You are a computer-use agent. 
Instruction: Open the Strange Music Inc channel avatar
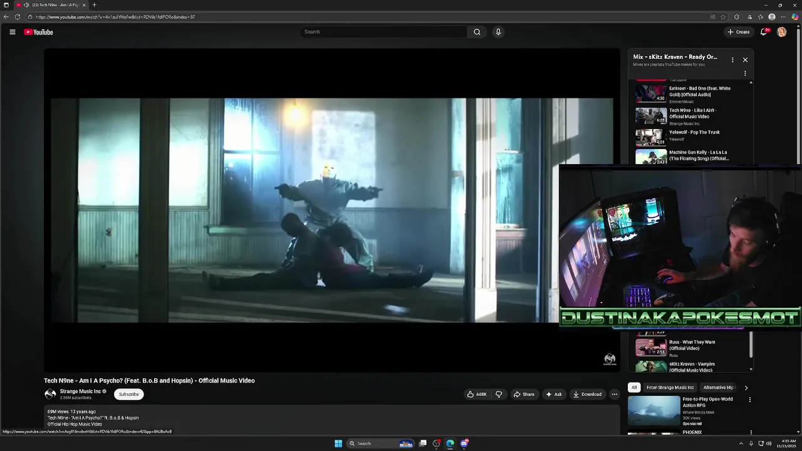point(50,394)
